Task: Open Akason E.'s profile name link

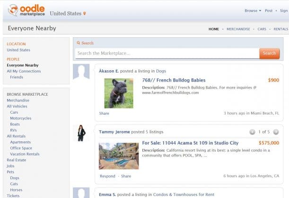Action: [109, 71]
